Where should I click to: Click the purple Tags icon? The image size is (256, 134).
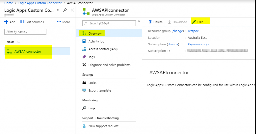[84, 57]
